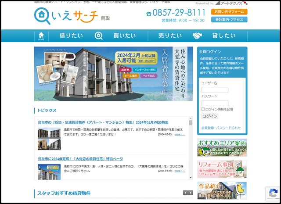
Task: Click the reCAPTCHA badge icon
Action: point(273,193)
